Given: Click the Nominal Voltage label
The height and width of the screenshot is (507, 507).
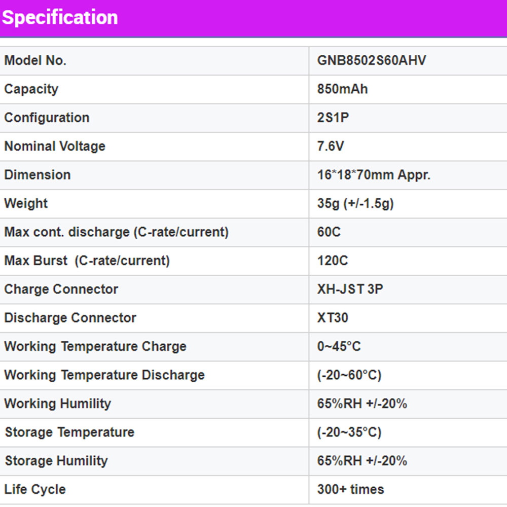Looking at the screenshot, I should pyautogui.click(x=55, y=147).
